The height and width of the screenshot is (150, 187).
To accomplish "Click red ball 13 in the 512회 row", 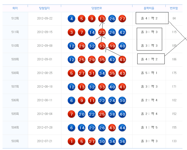I will click(102, 19).
